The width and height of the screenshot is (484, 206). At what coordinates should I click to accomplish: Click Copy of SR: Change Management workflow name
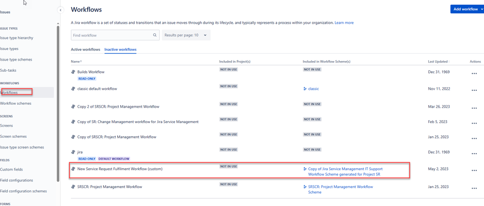(138, 122)
